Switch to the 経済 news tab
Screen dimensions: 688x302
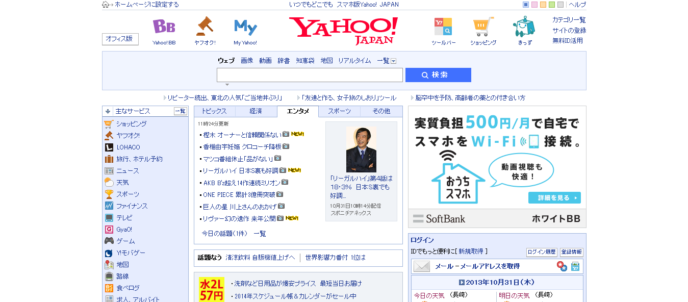(x=256, y=111)
